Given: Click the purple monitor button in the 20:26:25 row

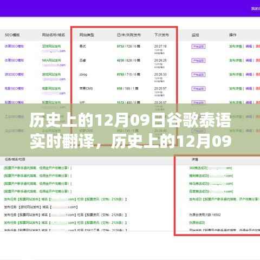Looking at the screenshot, I should coord(198,61).
